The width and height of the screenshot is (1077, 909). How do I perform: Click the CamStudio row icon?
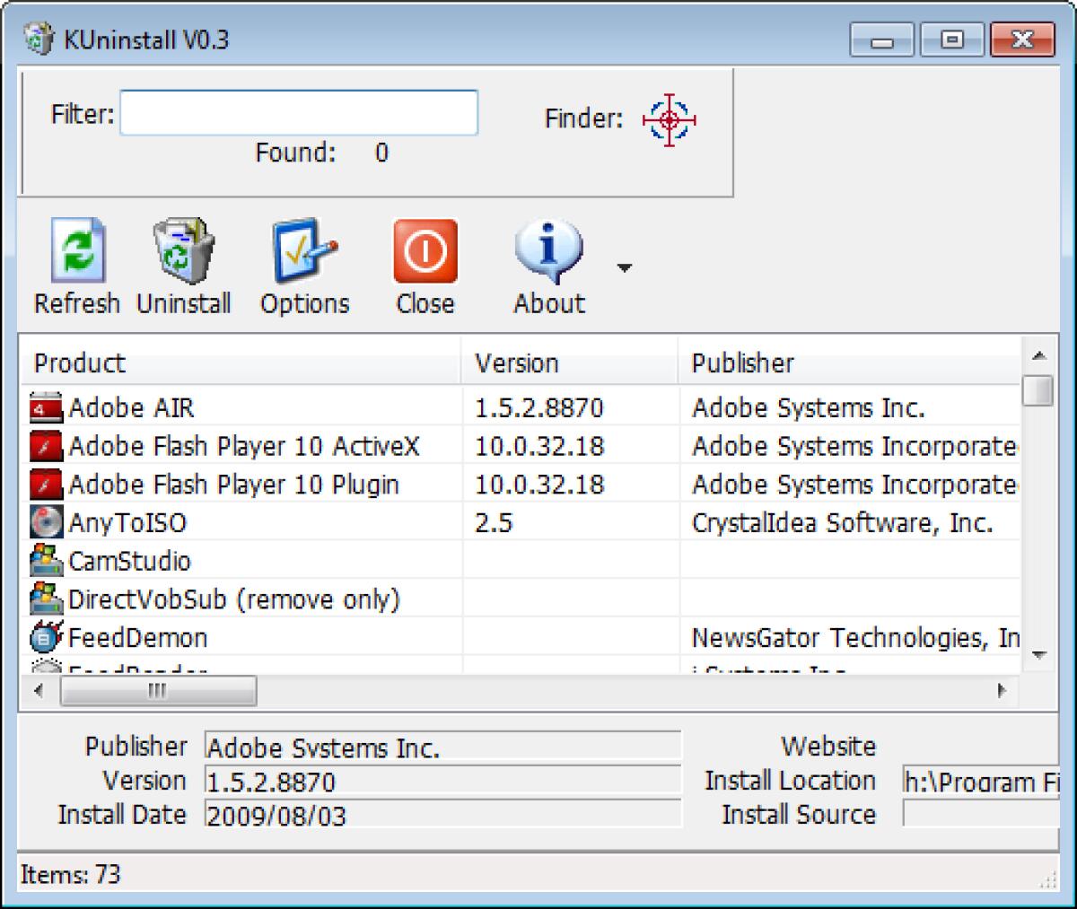(47, 561)
